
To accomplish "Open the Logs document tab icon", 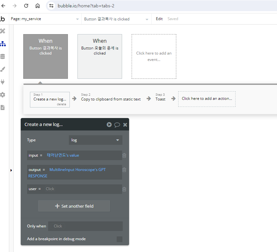I will click(x=3, y=107).
